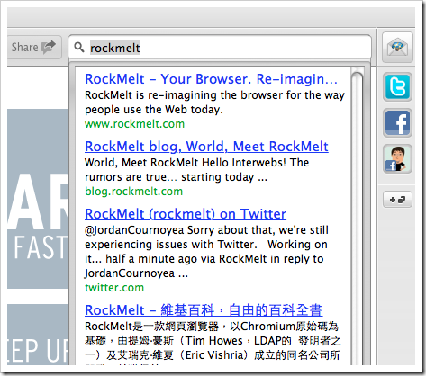Open RockMelt – Your Browser. Re-imagin... result
The width and height of the screenshot is (426, 376).
212,79
